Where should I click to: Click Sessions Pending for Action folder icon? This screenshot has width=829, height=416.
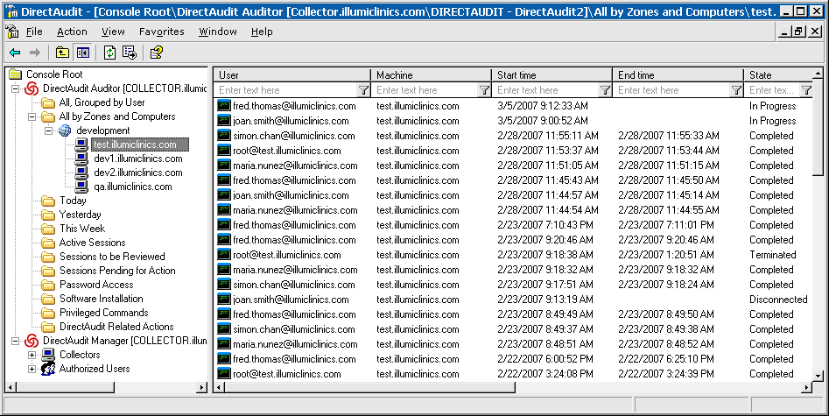tap(48, 271)
